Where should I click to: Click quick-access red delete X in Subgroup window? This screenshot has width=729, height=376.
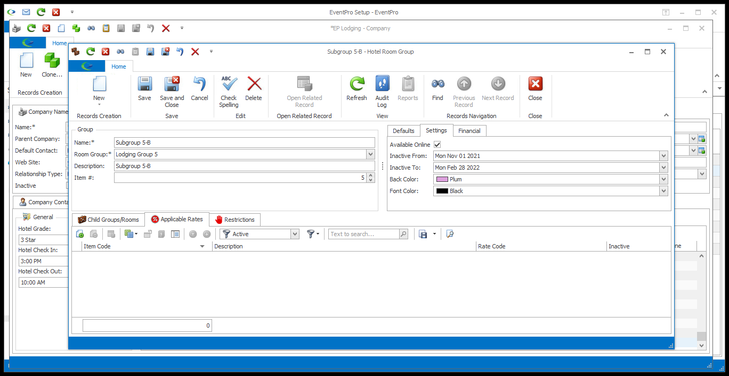pos(195,52)
